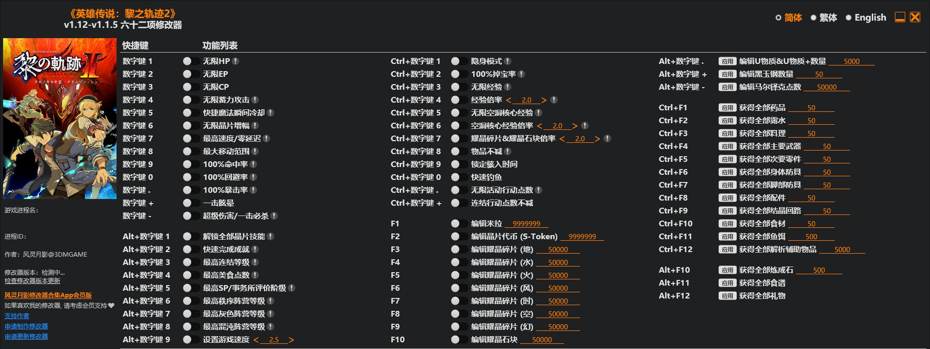Select the 繁体 language radio button
Viewport: 930px width, 349px height.
pyautogui.click(x=813, y=18)
